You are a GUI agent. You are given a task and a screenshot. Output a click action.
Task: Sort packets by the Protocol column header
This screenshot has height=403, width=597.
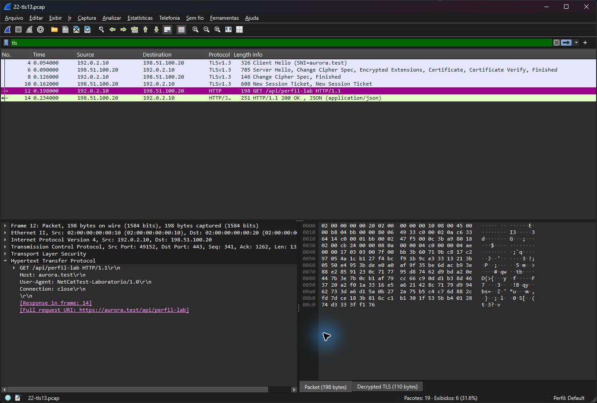click(219, 54)
